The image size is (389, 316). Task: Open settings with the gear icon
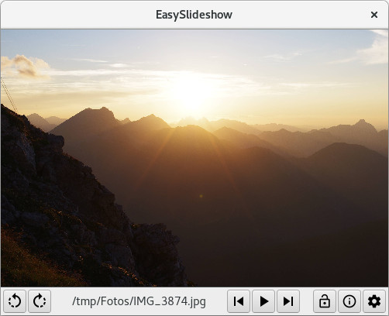374,301
